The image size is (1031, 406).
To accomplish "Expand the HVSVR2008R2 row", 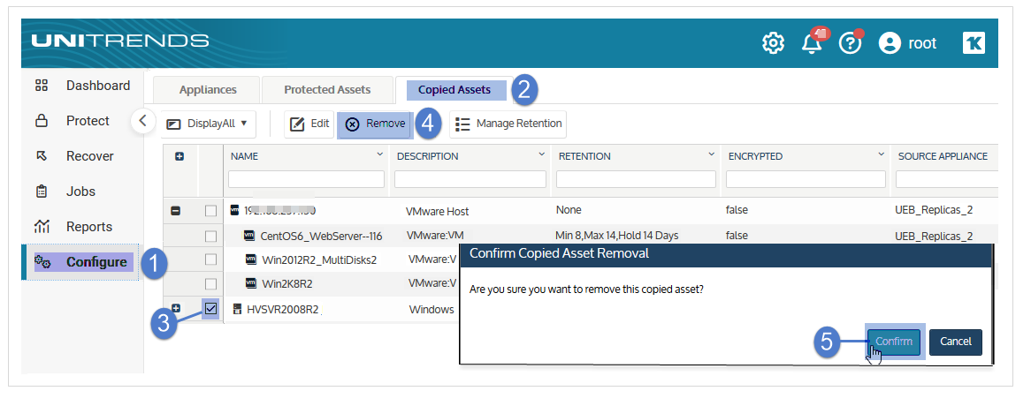I will click(x=176, y=308).
